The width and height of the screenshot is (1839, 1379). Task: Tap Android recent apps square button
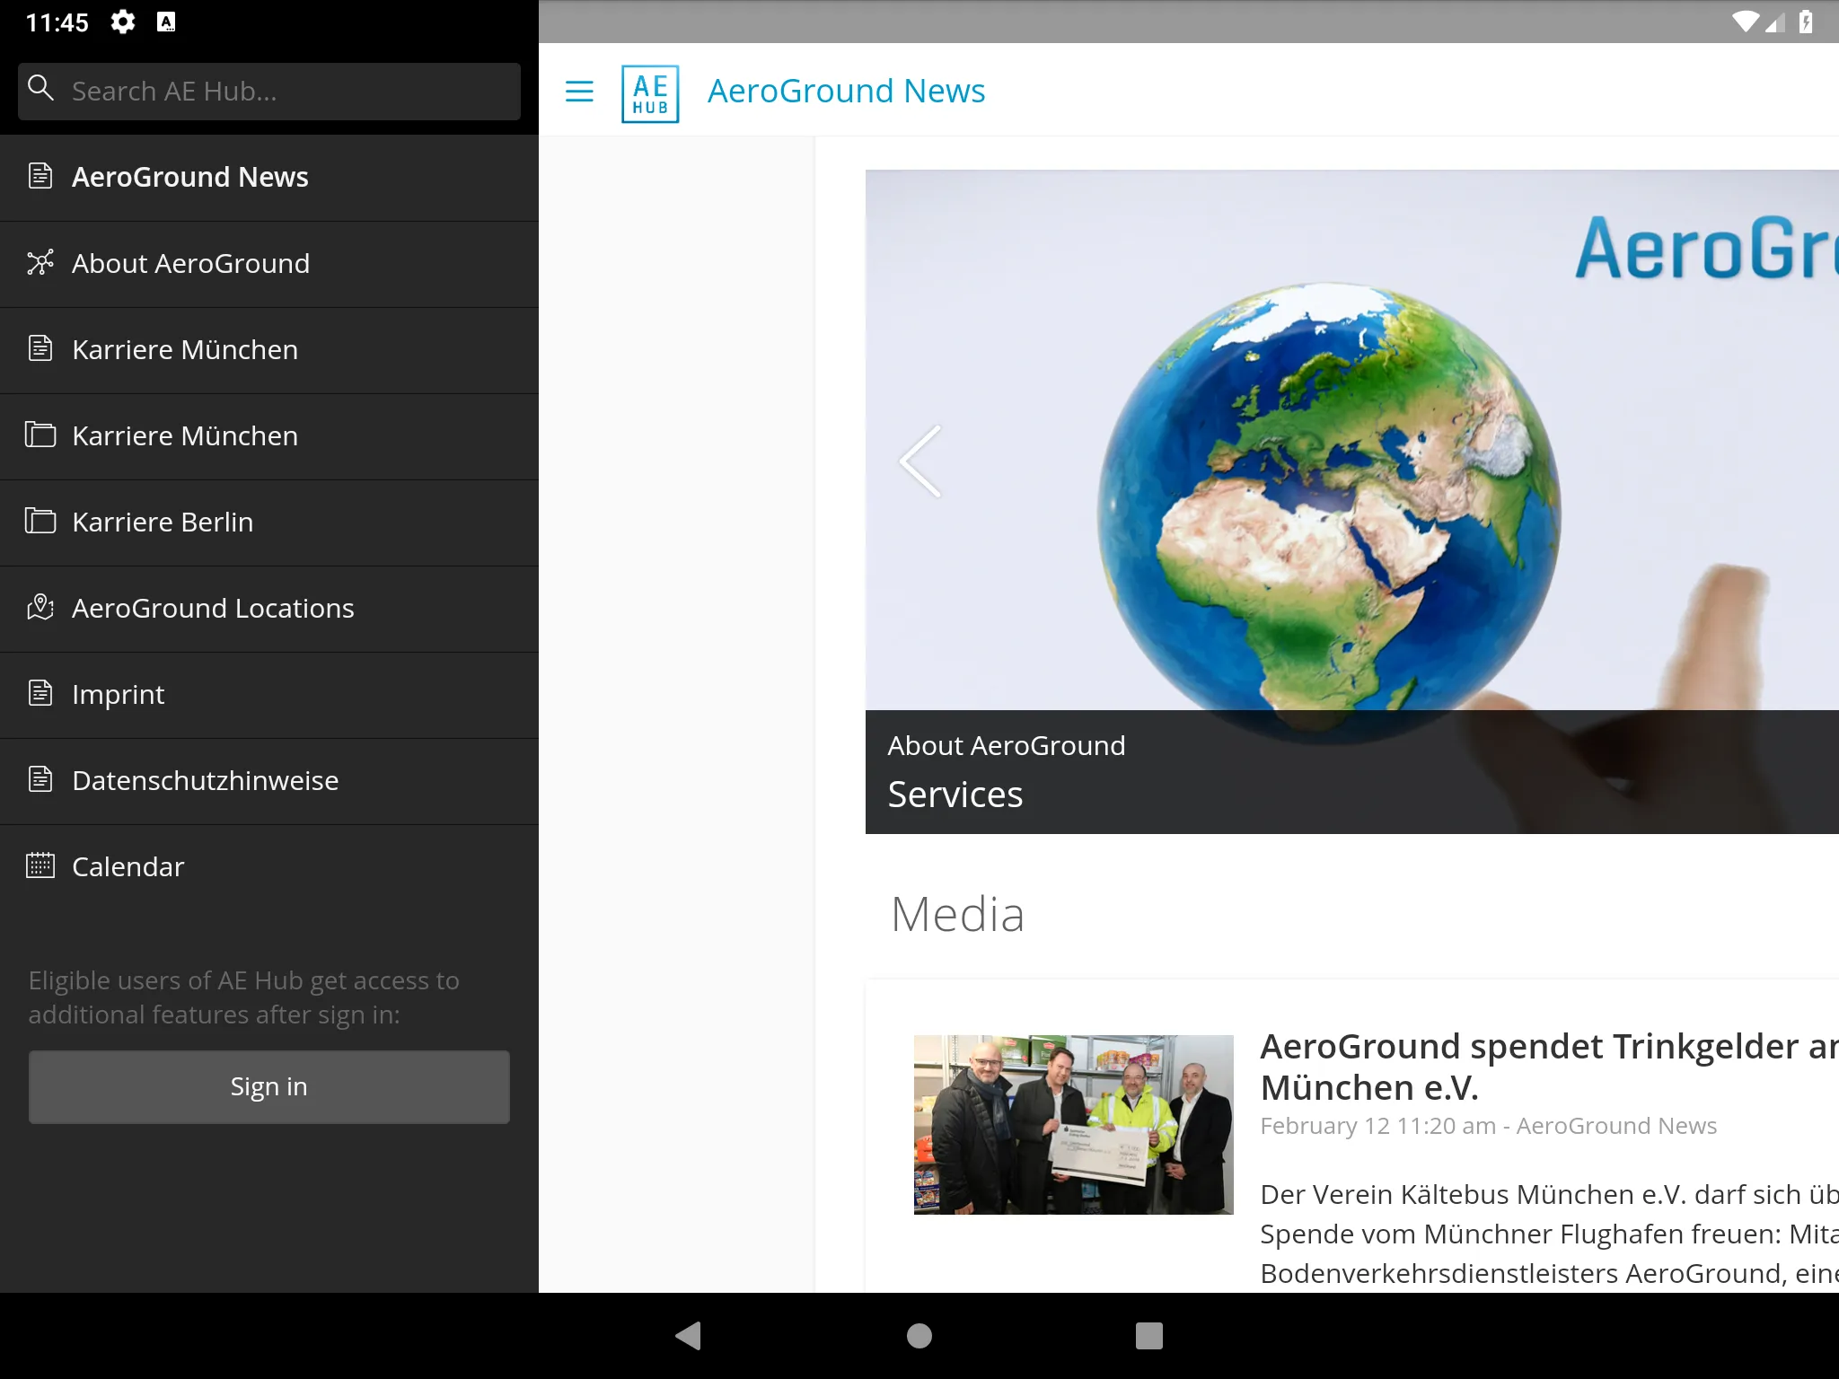pos(1149,1336)
